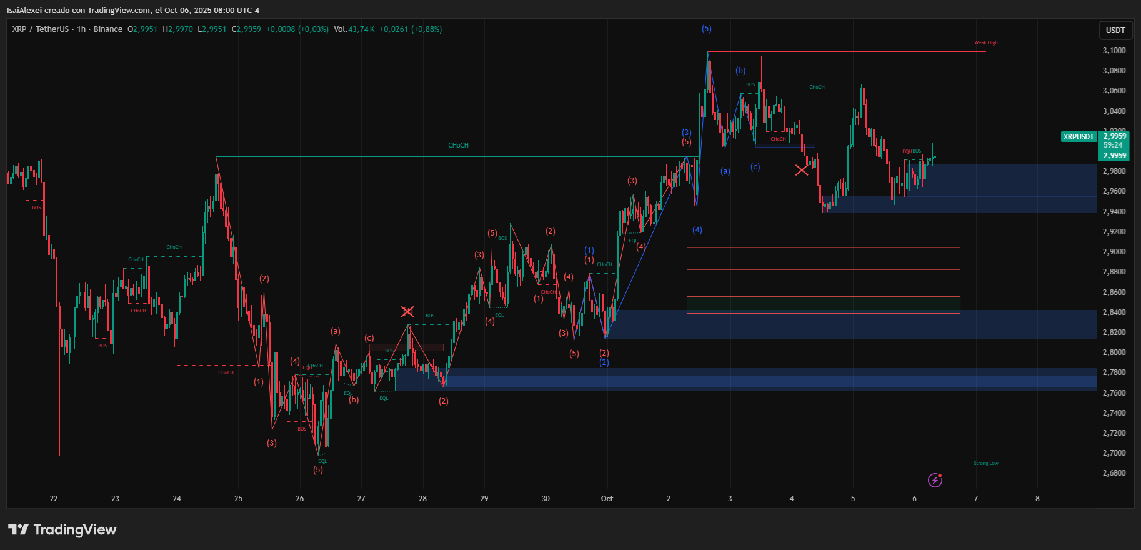
Task: Click the blue (4) wave label
Action: [697, 230]
